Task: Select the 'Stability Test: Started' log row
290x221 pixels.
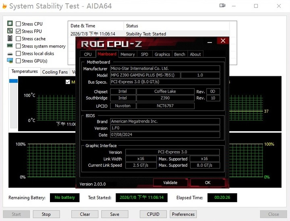Action: pyautogui.click(x=149, y=34)
